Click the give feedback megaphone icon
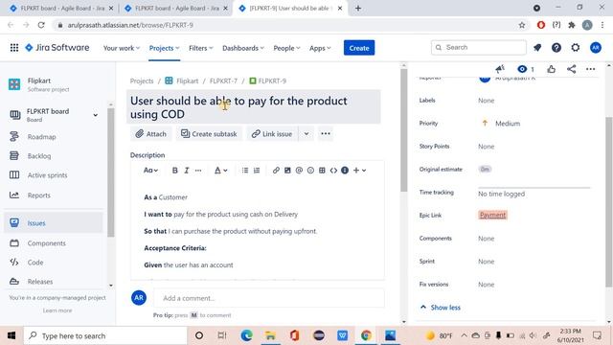The image size is (613, 345). pyautogui.click(x=500, y=69)
